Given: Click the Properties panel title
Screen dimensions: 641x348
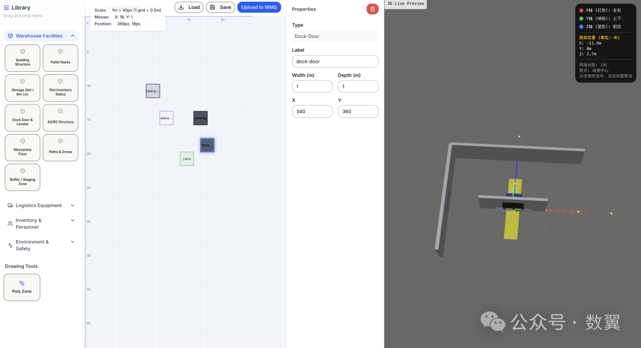Looking at the screenshot, I should pyautogui.click(x=304, y=9).
